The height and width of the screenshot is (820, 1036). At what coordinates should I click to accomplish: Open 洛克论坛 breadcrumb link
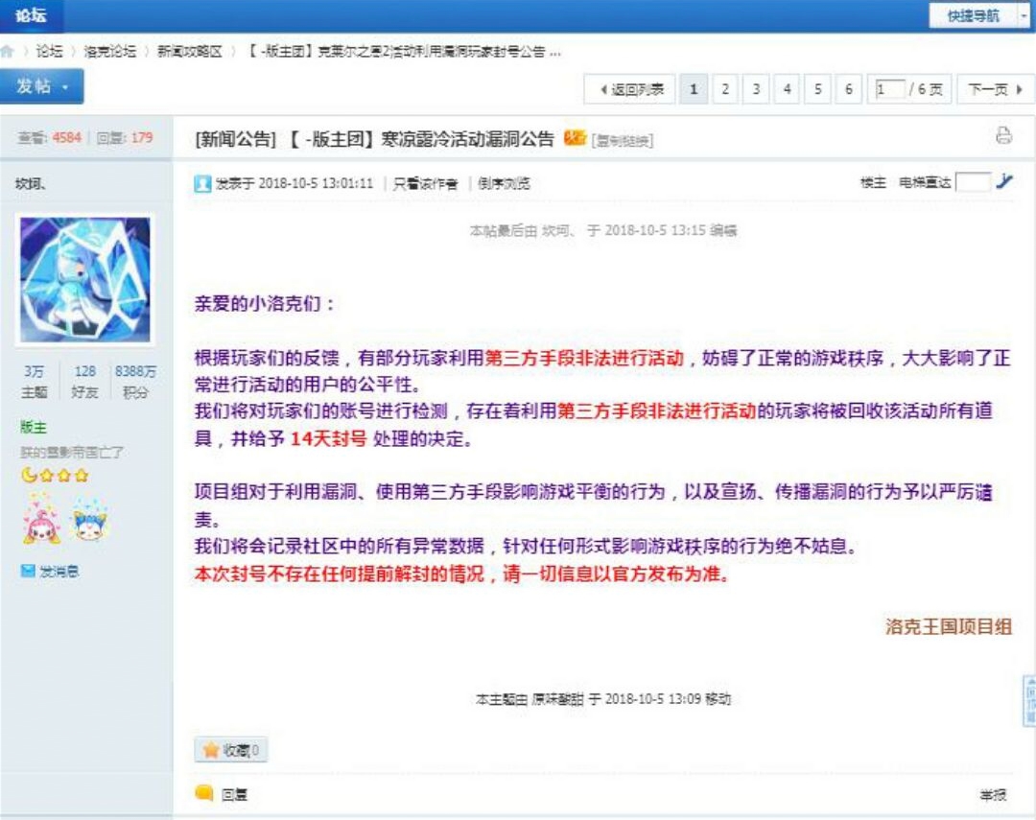[x=109, y=52]
